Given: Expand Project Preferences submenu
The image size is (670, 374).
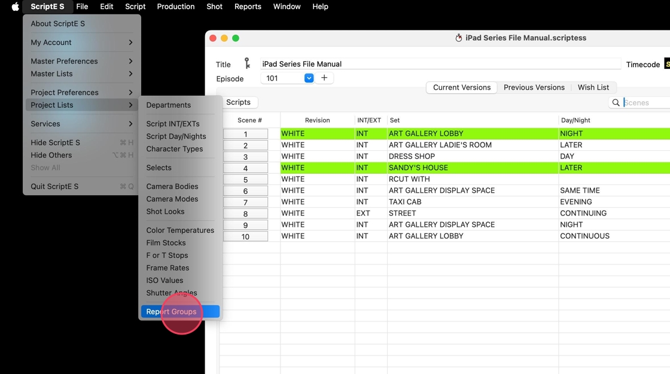Looking at the screenshot, I should [81, 92].
